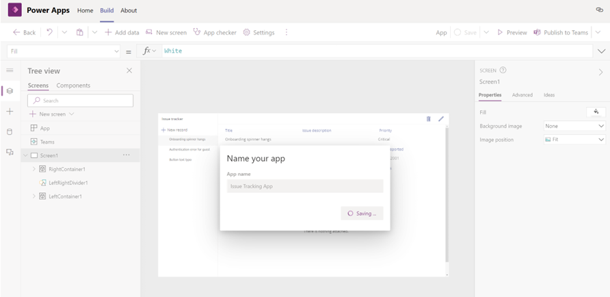The width and height of the screenshot is (610, 297).
Task: Select LeftRightDivider1 in the tree
Action: click(68, 183)
